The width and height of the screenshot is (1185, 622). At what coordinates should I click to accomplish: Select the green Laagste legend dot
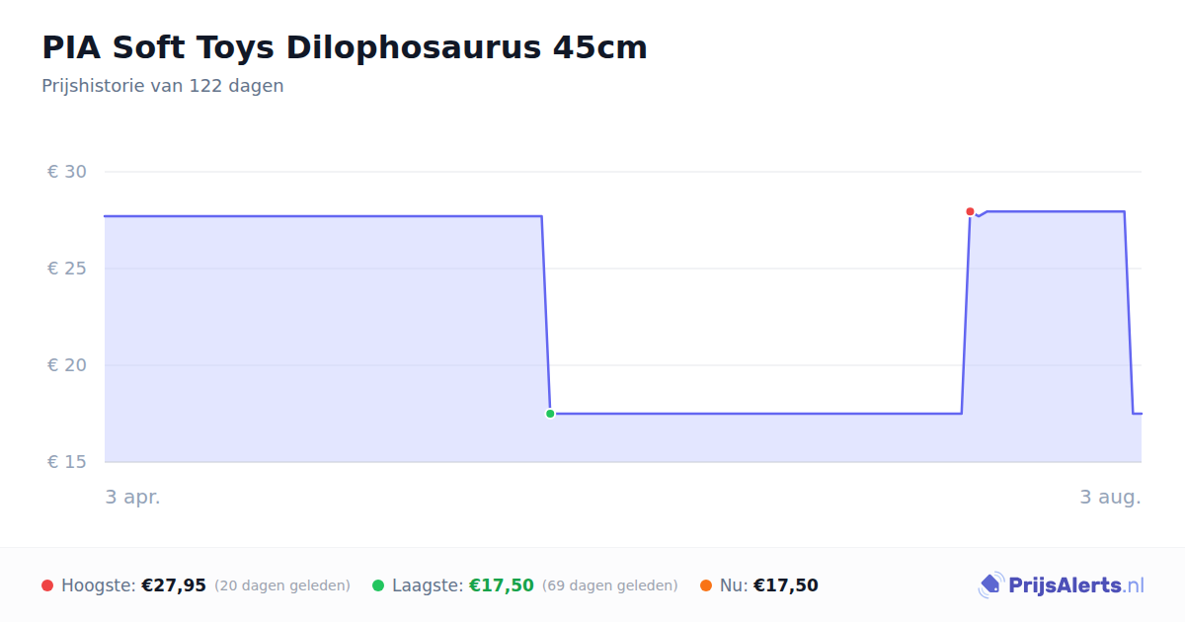(378, 585)
